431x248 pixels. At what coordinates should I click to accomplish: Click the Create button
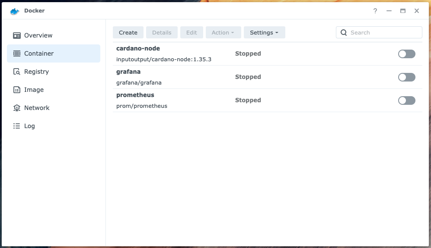click(128, 32)
